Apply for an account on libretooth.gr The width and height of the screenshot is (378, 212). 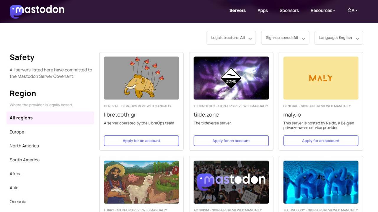[141, 141]
